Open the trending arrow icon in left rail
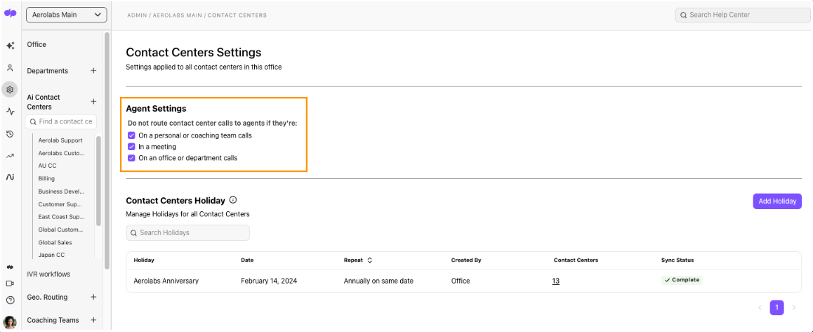Viewport: 813px width, 332px height. (x=10, y=156)
